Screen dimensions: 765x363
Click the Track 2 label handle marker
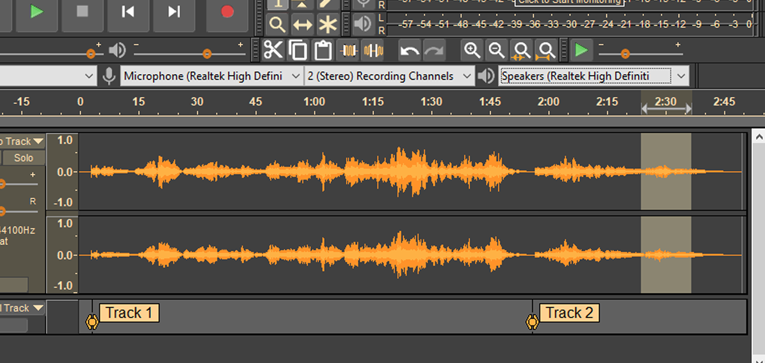(x=532, y=321)
